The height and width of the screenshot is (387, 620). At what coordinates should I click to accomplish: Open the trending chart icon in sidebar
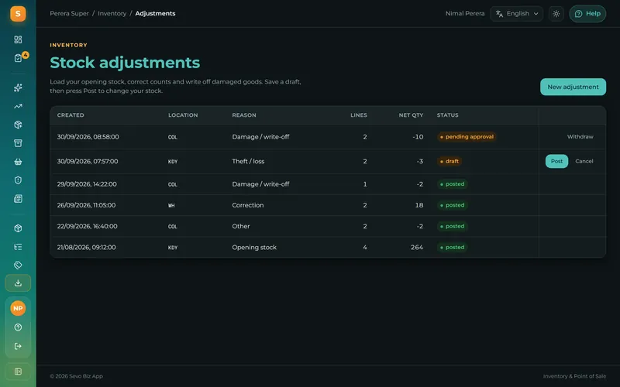pos(18,106)
